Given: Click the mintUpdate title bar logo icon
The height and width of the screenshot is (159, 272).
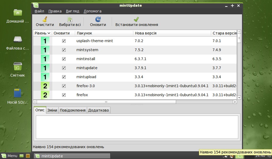Looking at the screenshot, I should click(x=36, y=5).
